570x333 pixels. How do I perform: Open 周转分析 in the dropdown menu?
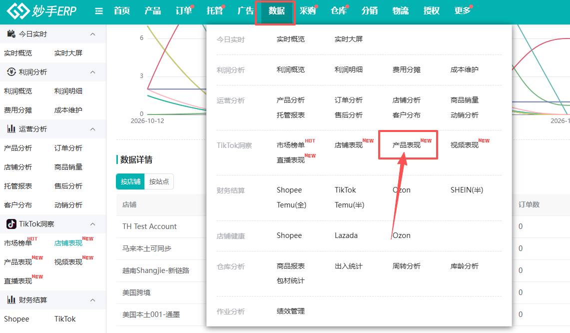point(407,266)
